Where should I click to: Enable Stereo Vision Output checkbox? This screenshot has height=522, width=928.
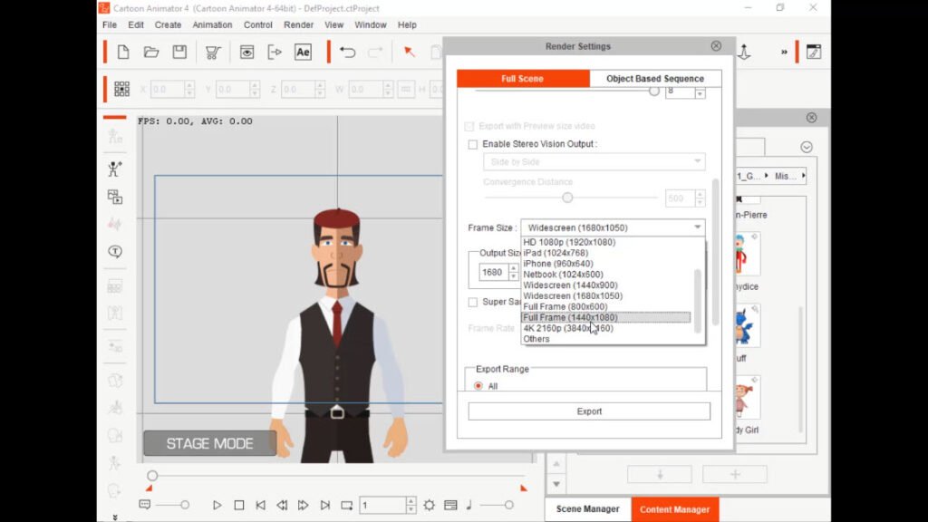click(x=473, y=144)
